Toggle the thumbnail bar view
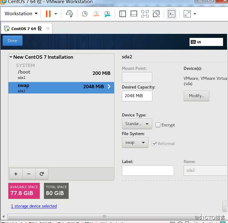Screen dimensions: 228x223 click(134, 14)
